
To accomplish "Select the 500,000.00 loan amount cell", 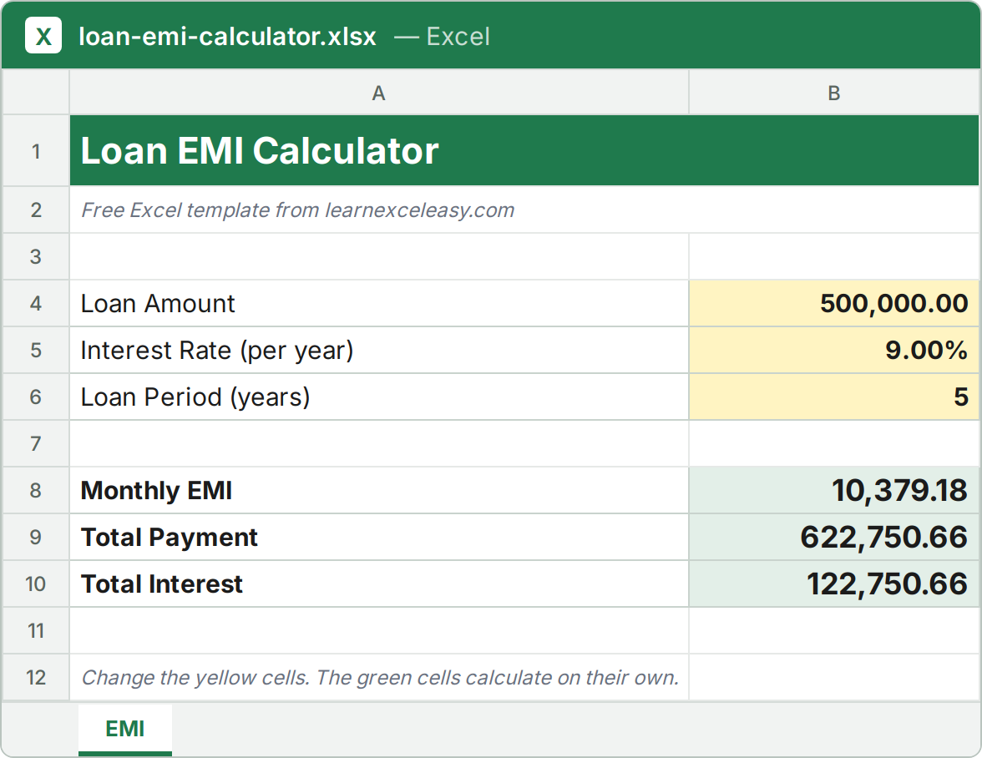I will coord(834,304).
